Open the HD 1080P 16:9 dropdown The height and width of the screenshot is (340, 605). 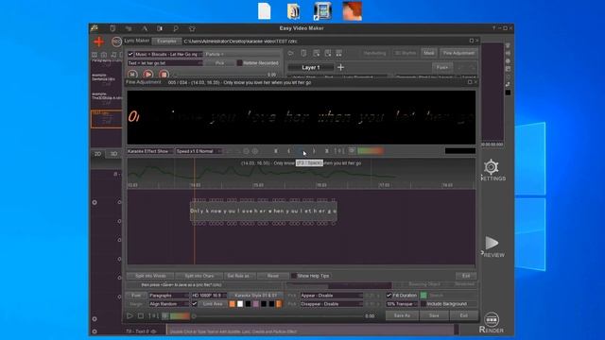click(x=209, y=296)
